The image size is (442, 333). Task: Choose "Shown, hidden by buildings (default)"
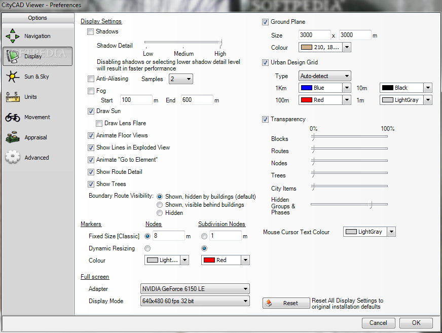[x=160, y=197]
